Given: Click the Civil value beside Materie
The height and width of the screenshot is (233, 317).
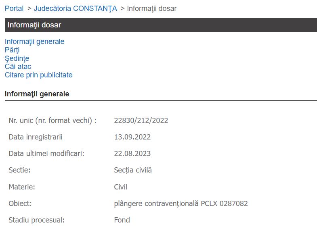Looking at the screenshot, I should point(121,187).
